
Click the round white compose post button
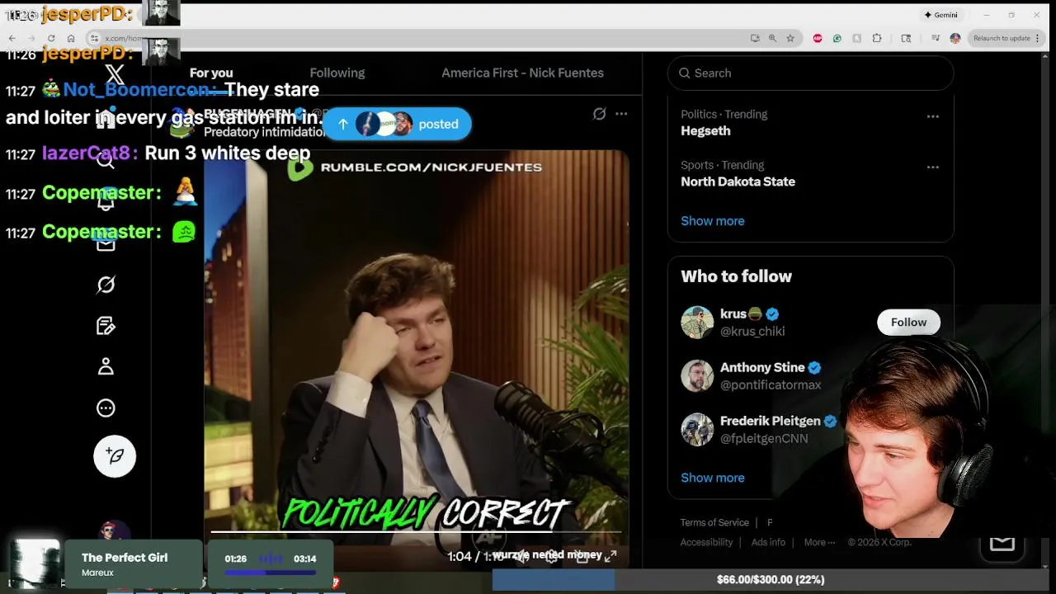click(x=115, y=455)
